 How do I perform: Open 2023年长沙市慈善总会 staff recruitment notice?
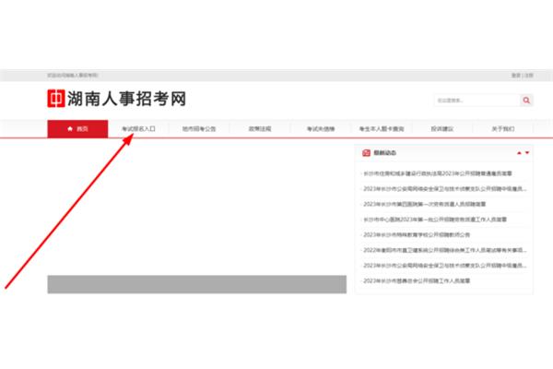click(417, 280)
